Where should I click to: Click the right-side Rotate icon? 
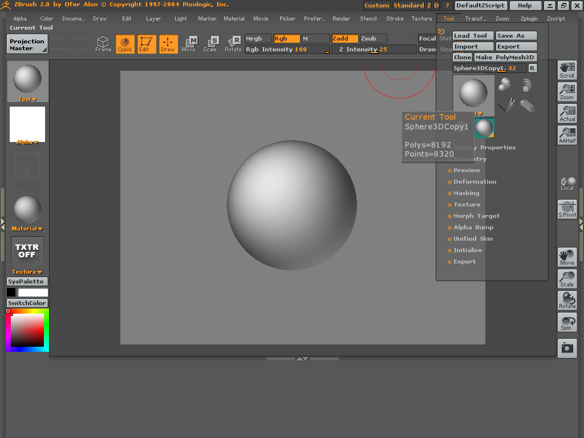pos(567,300)
